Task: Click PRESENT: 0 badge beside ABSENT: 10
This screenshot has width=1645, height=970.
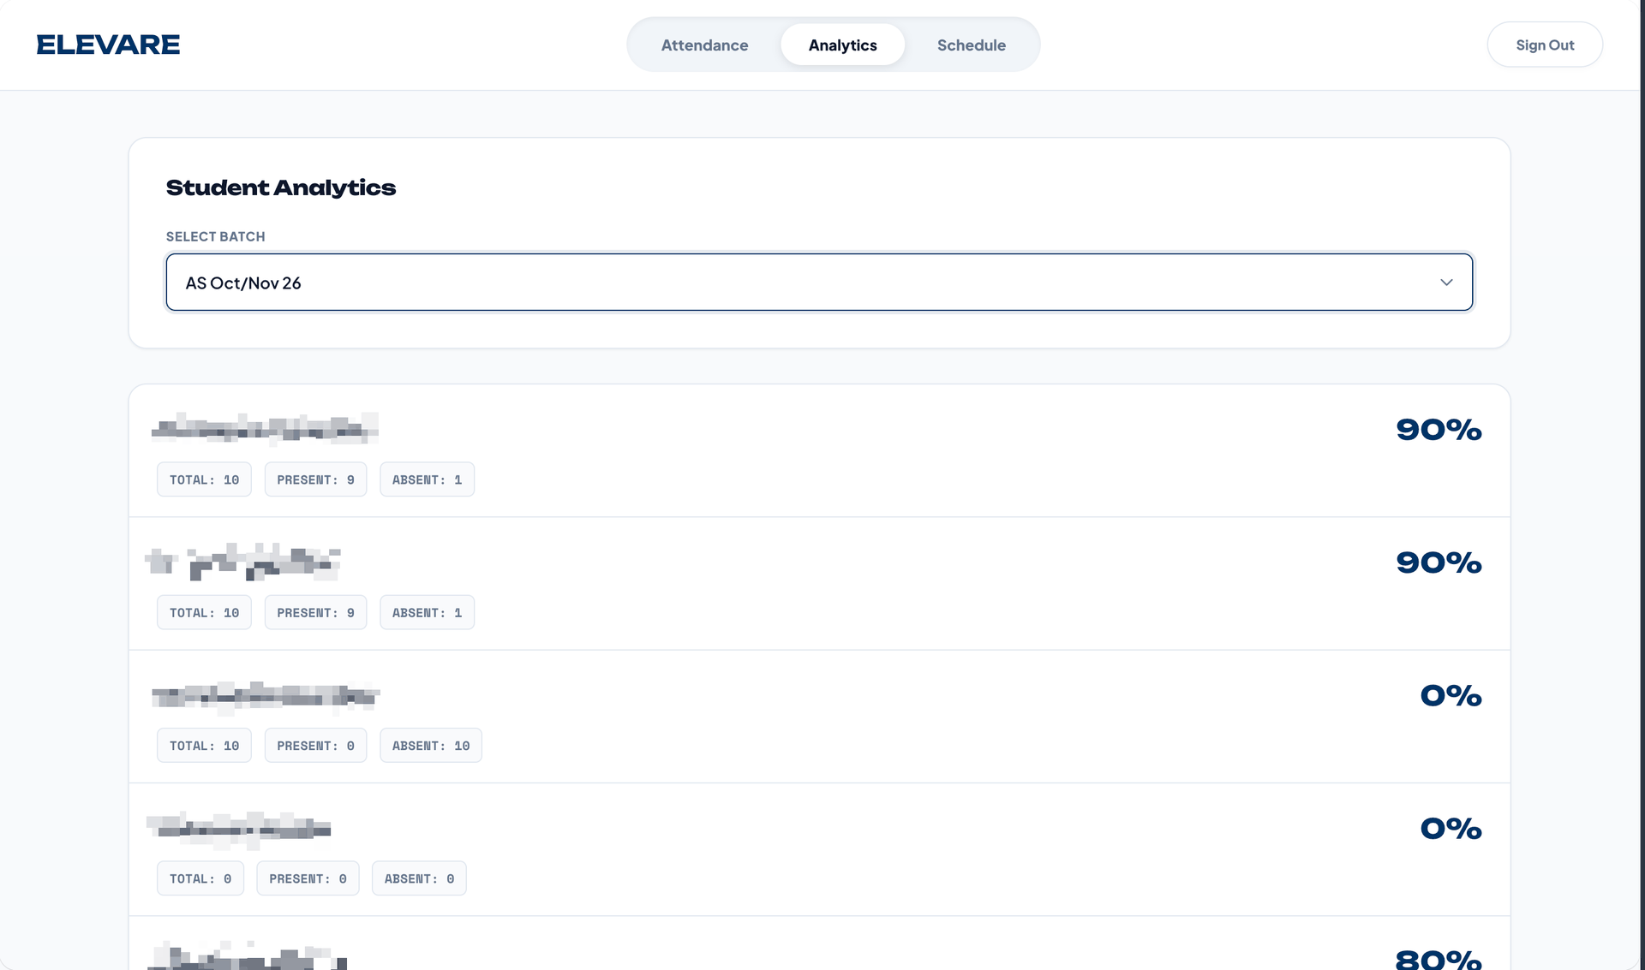Action: (315, 746)
